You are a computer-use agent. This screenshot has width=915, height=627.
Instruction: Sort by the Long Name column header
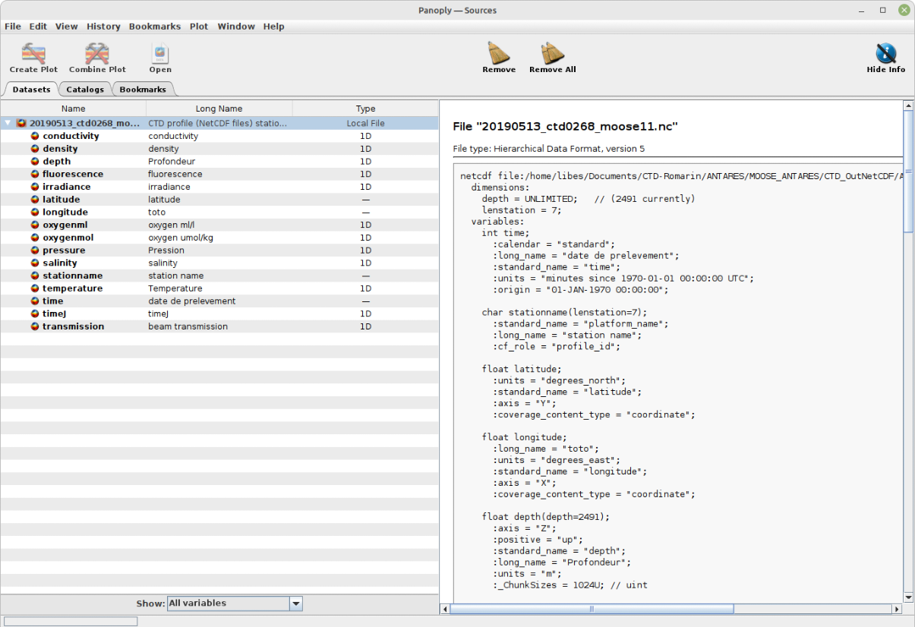[x=219, y=109]
